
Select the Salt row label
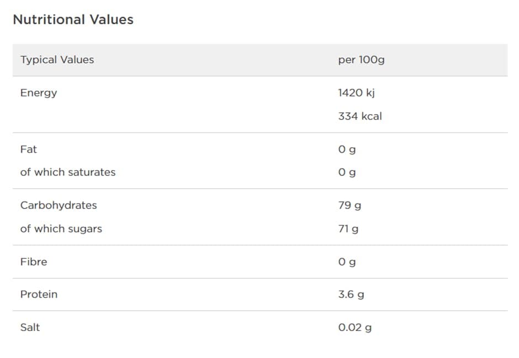pyautogui.click(x=30, y=327)
